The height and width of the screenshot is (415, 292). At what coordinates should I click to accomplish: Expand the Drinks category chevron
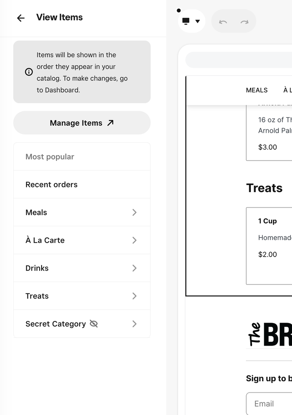(134, 268)
